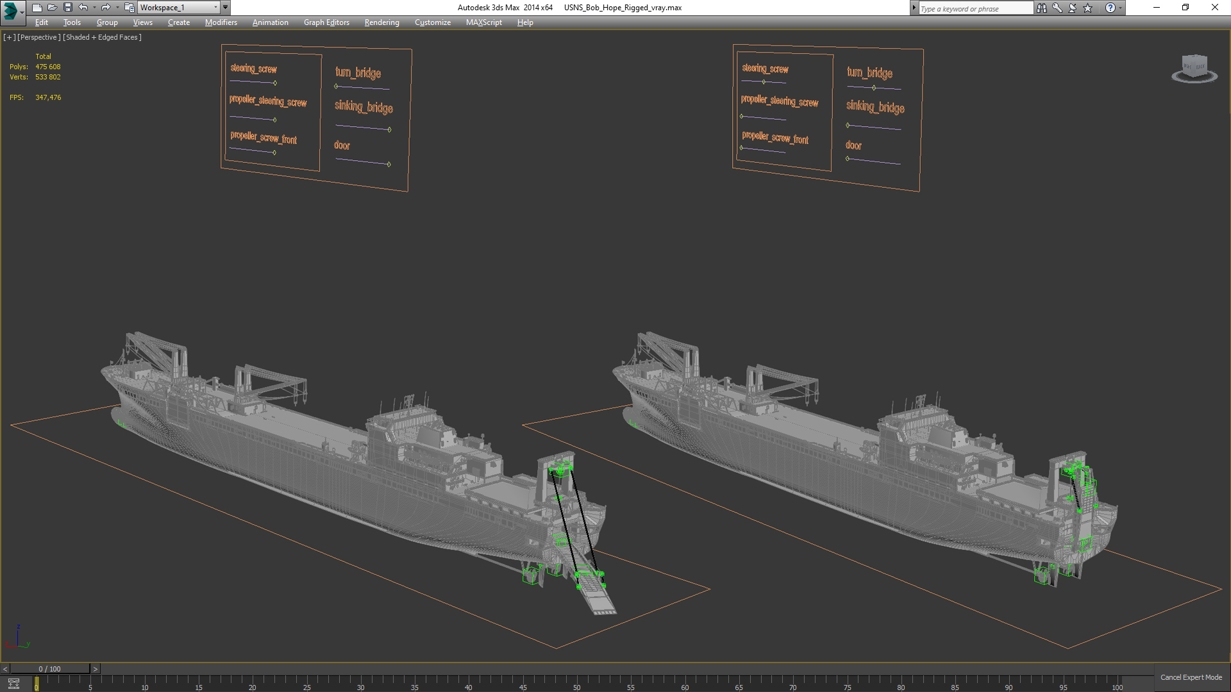Click the Help question mark icon
Screen dimensions: 1231x692
coord(1110,8)
